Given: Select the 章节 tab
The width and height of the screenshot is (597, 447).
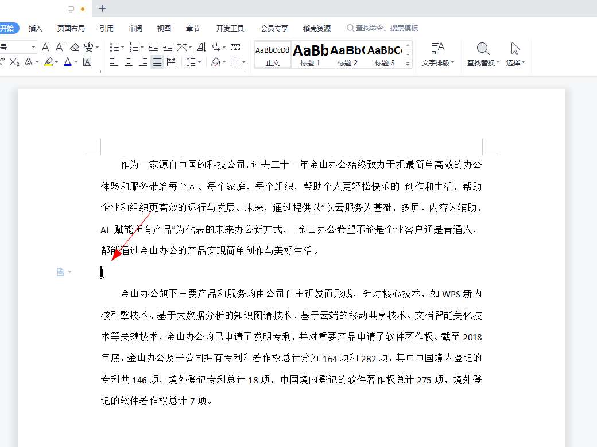Looking at the screenshot, I should 193,28.
